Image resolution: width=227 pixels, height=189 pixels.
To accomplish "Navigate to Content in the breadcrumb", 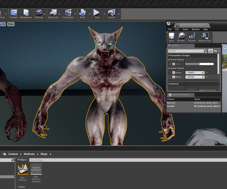I will tap(13, 154).
